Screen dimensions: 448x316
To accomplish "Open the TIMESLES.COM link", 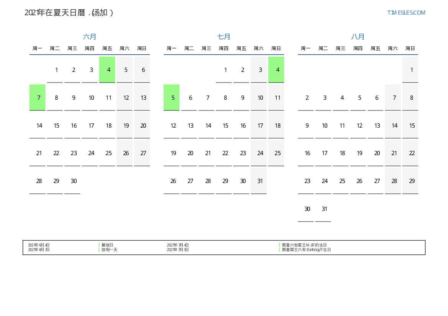I will click(406, 13).
